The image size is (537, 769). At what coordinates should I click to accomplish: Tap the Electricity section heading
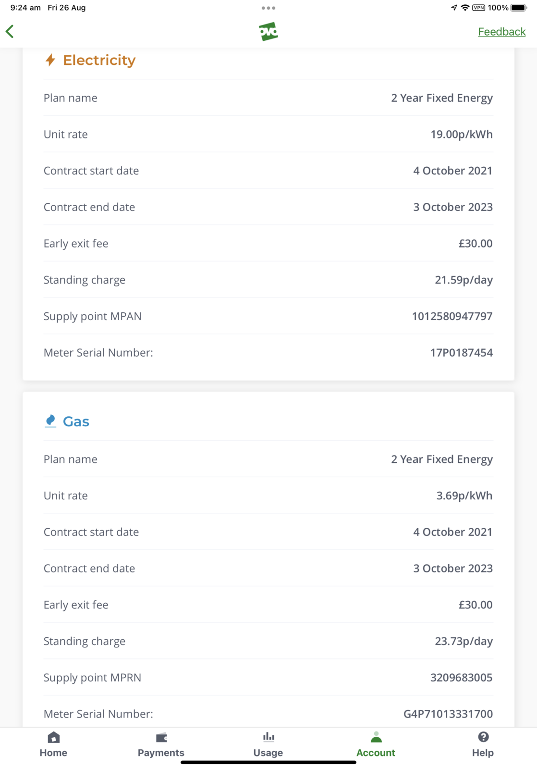point(99,60)
